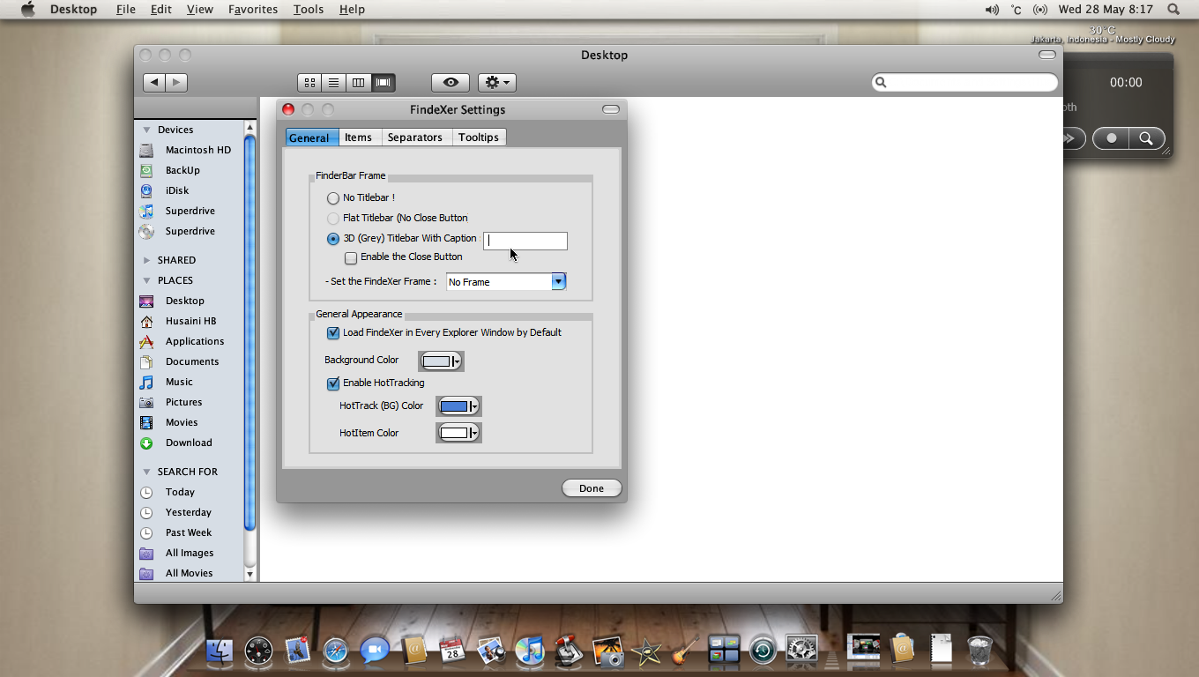Open the HotItem Color picker
The image size is (1199, 677).
point(458,433)
